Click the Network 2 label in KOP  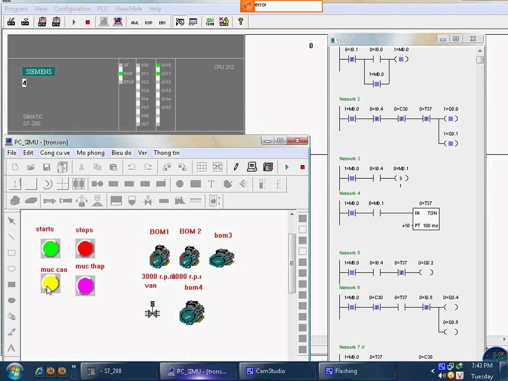[350, 99]
